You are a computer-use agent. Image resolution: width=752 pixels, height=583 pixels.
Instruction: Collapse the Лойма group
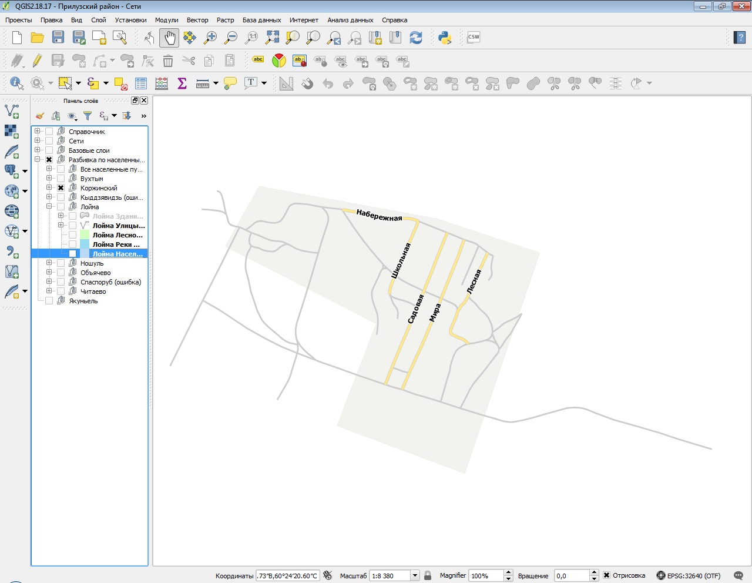click(49, 207)
